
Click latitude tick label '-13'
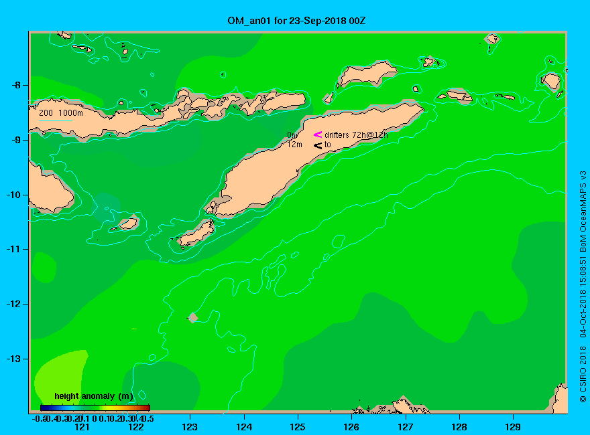tap(13, 359)
